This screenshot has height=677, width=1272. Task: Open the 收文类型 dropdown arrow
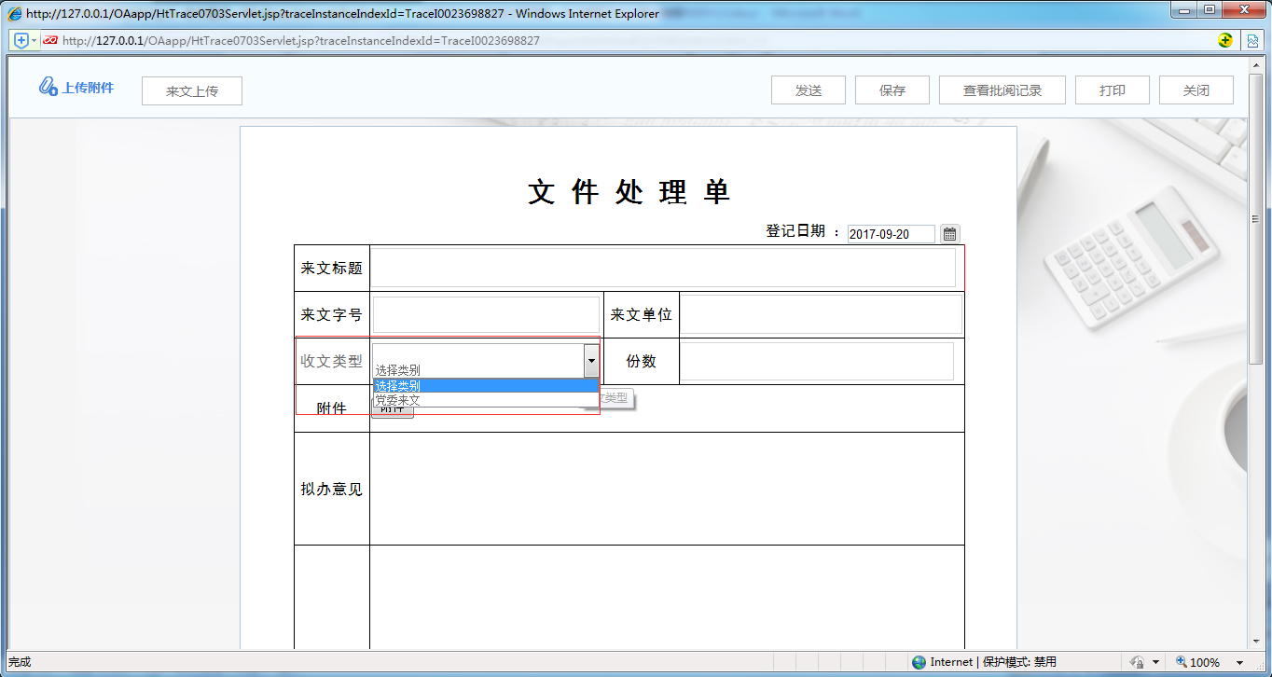click(591, 360)
